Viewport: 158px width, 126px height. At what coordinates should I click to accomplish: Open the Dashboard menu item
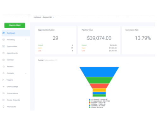pyautogui.click(x=16, y=33)
